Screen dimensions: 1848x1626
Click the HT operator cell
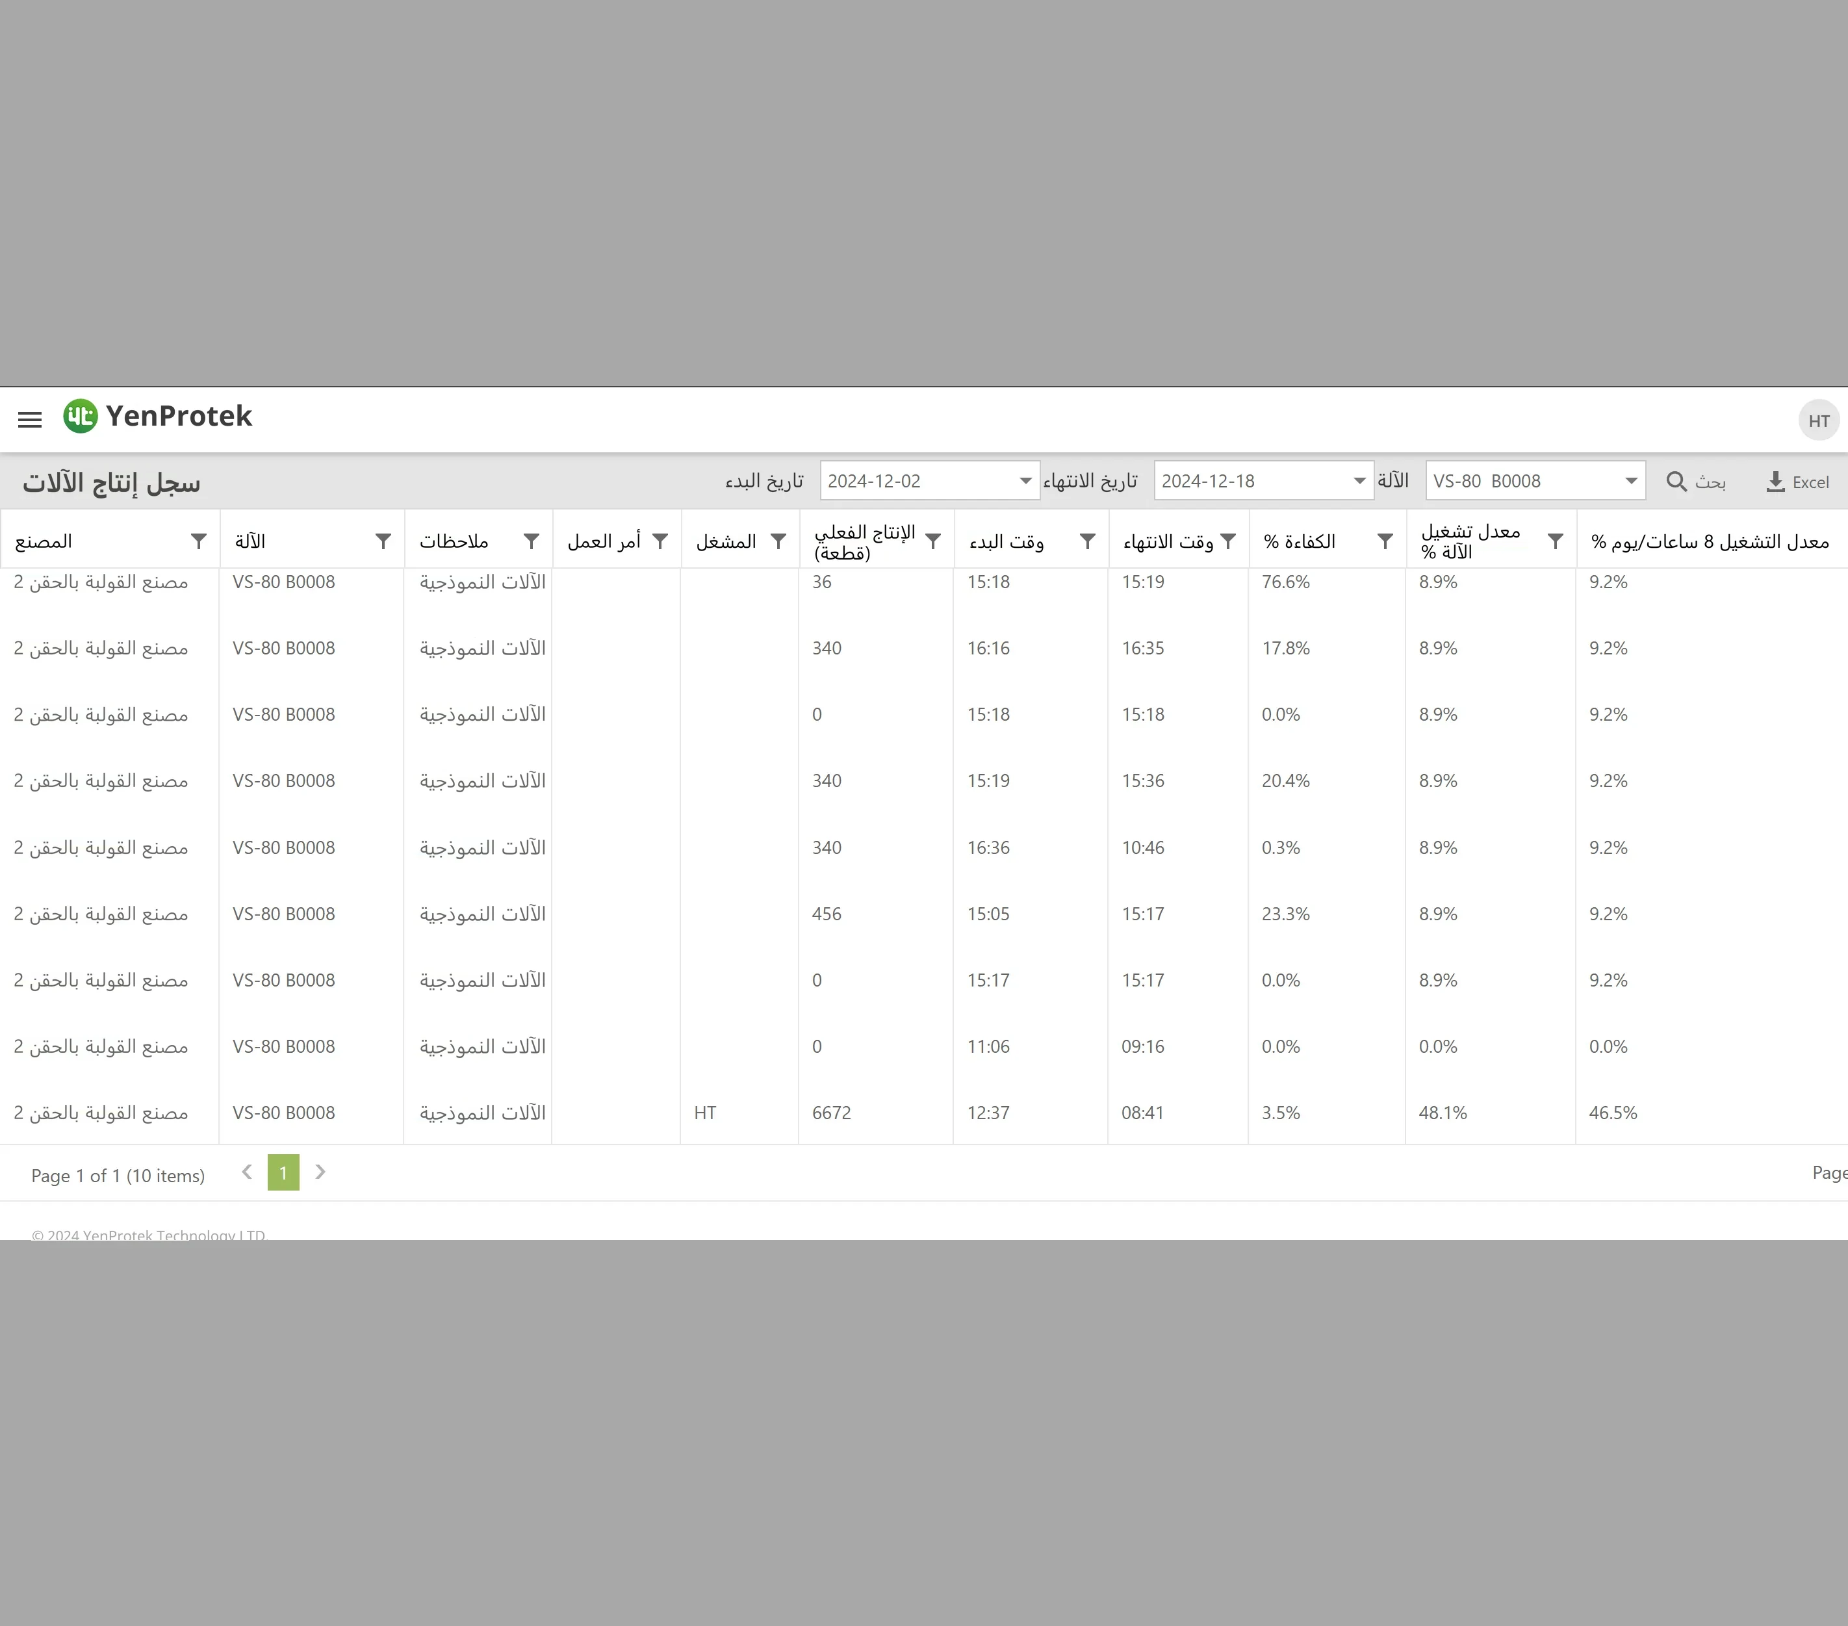click(x=705, y=1113)
